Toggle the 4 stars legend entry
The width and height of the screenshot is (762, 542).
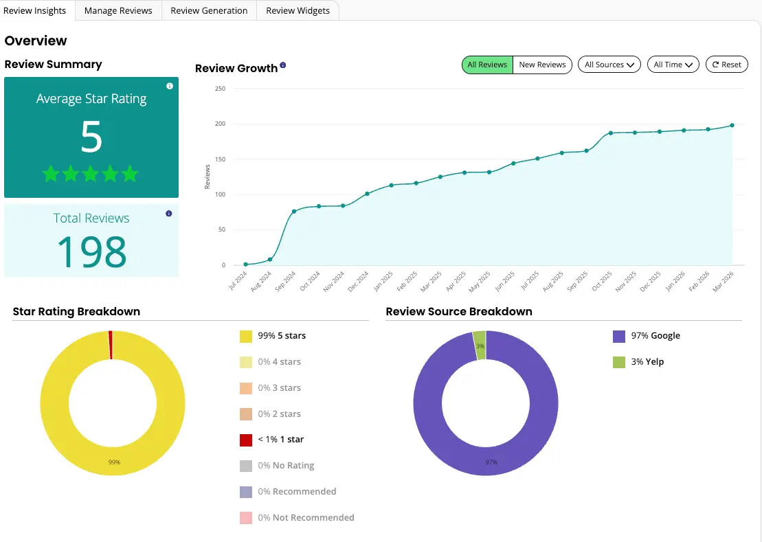coord(279,362)
